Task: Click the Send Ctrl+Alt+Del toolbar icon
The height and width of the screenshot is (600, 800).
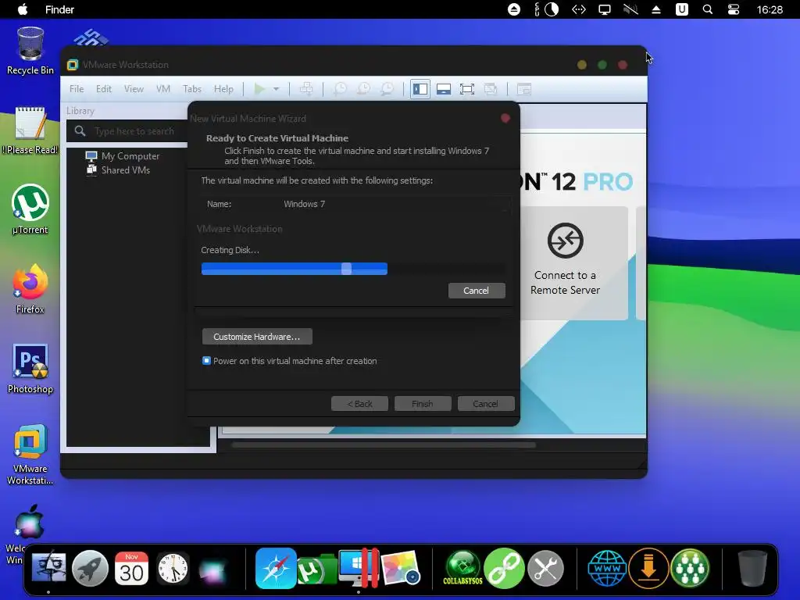Action: pyautogui.click(x=306, y=89)
